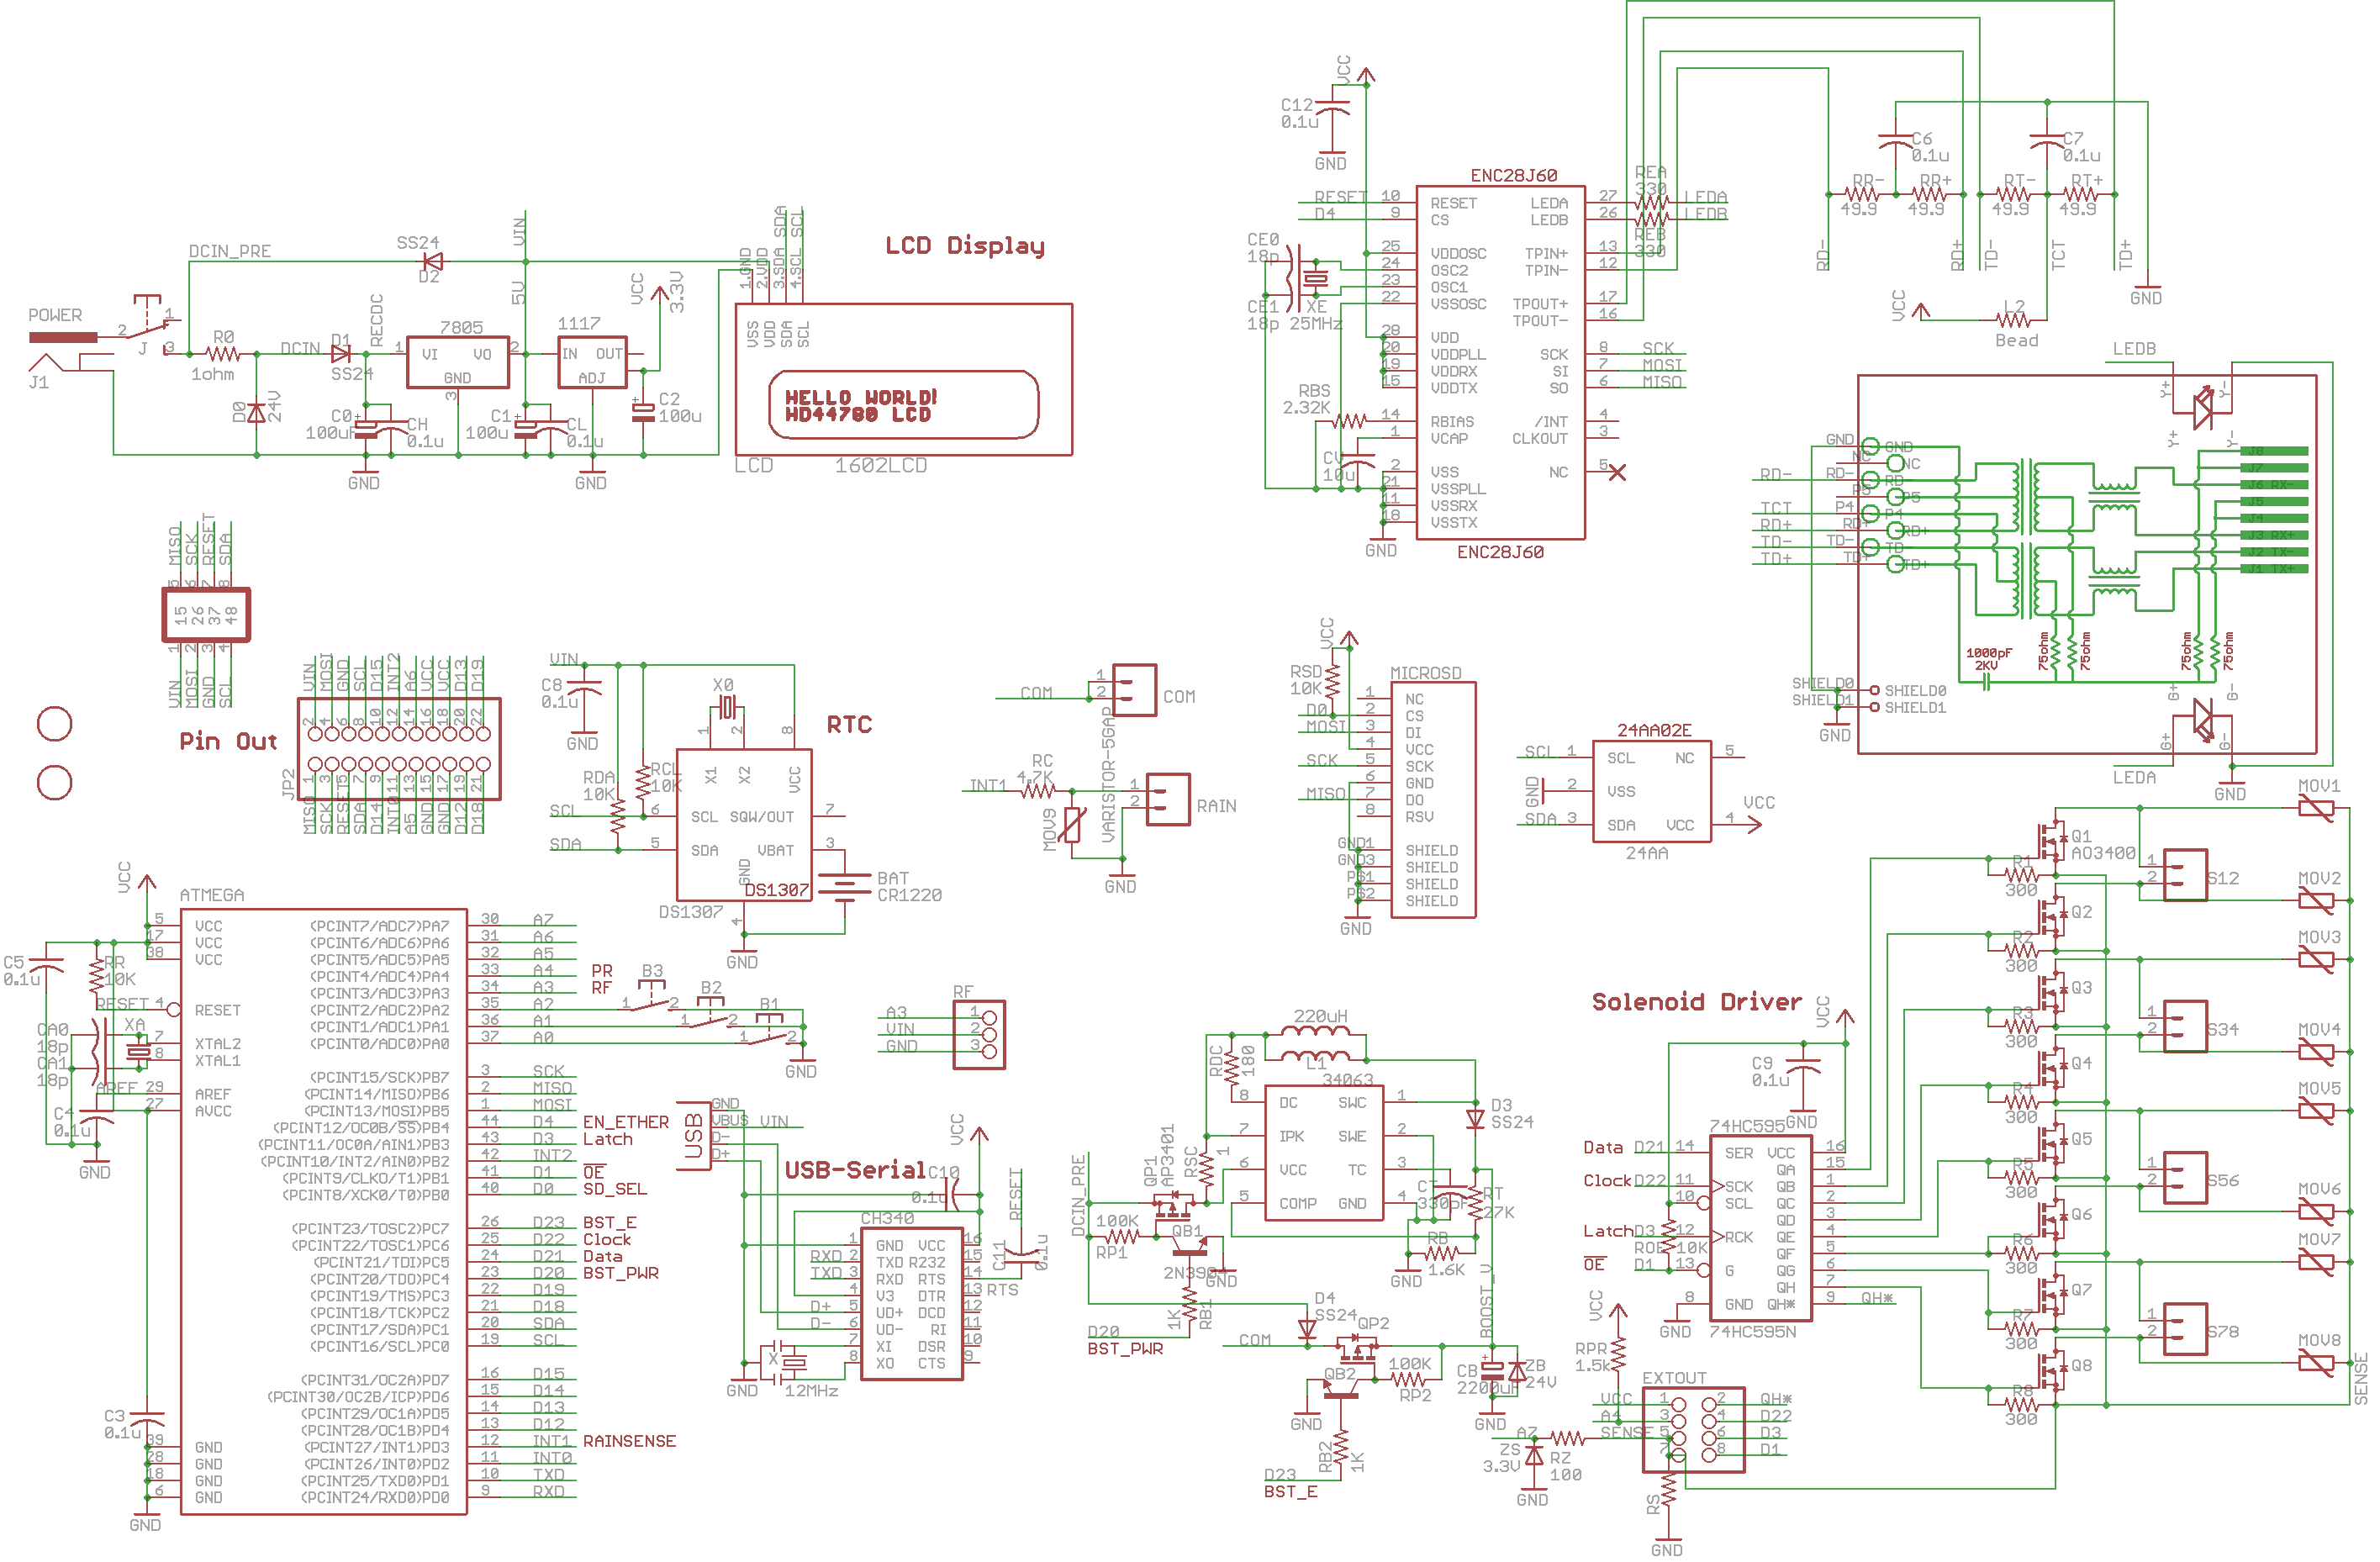Click the 74HC595 shift register block
The image size is (2380, 1562).
[1760, 1227]
